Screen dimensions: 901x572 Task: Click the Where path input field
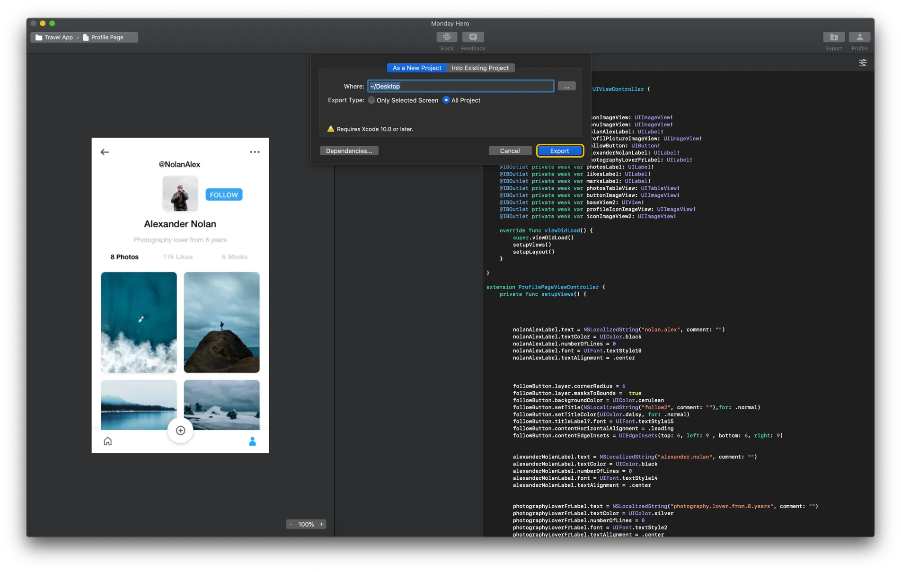click(461, 86)
